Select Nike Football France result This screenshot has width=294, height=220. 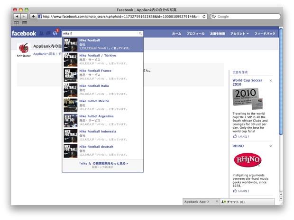point(103,75)
